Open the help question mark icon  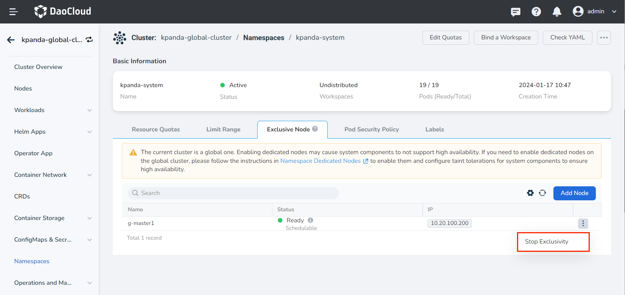[536, 12]
